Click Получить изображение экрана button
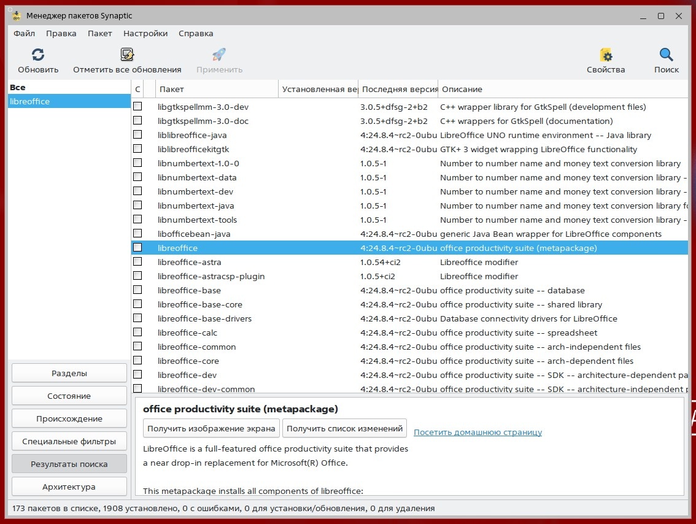696x524 pixels. pyautogui.click(x=211, y=429)
